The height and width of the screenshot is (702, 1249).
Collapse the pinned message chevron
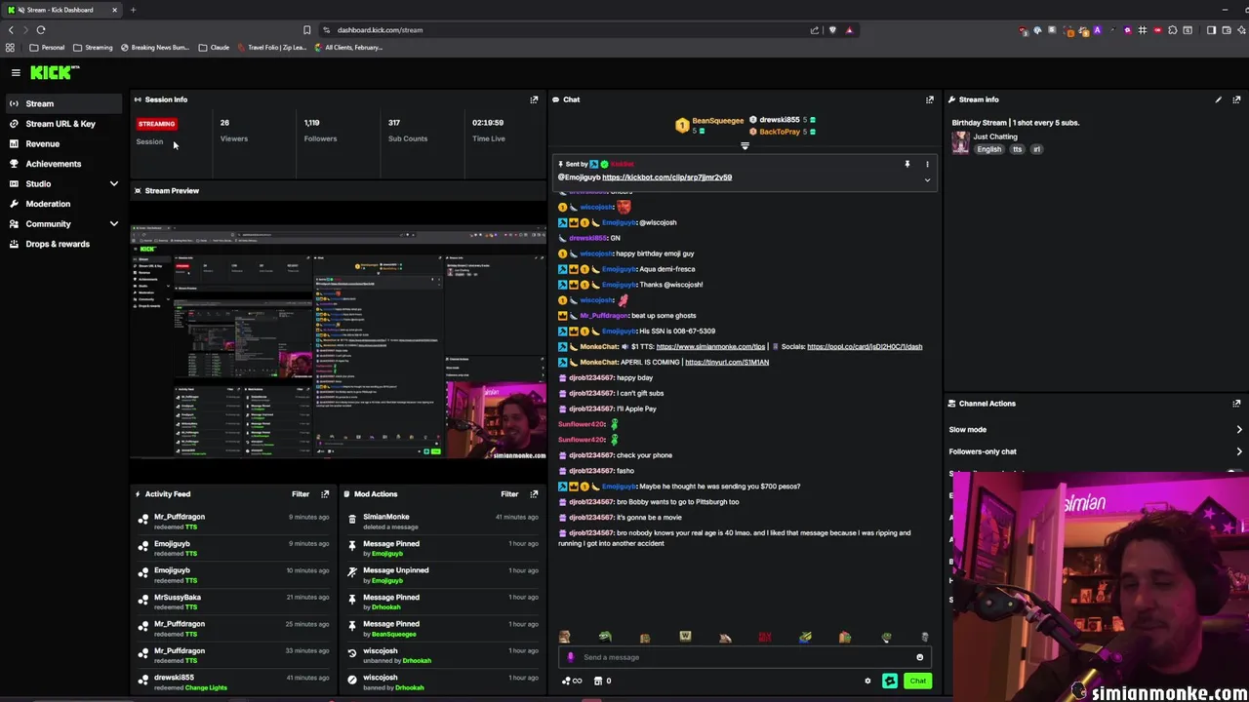coord(927,180)
